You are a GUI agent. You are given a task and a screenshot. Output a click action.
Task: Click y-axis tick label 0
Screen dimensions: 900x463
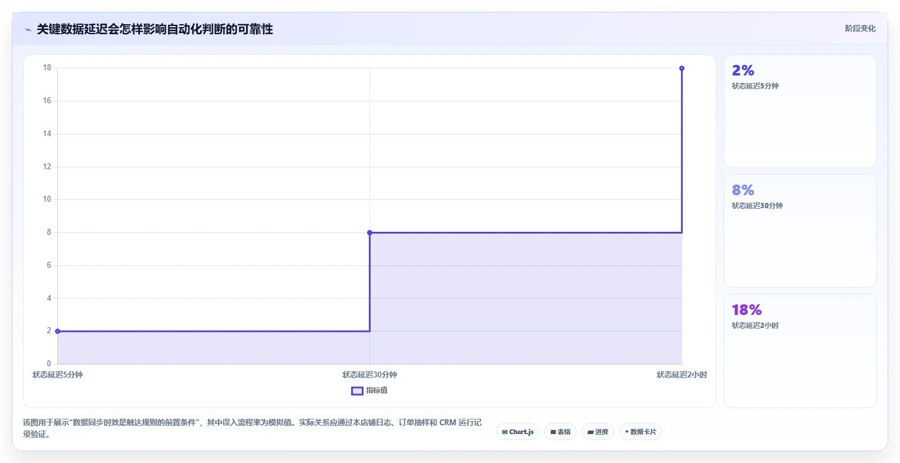pos(49,364)
